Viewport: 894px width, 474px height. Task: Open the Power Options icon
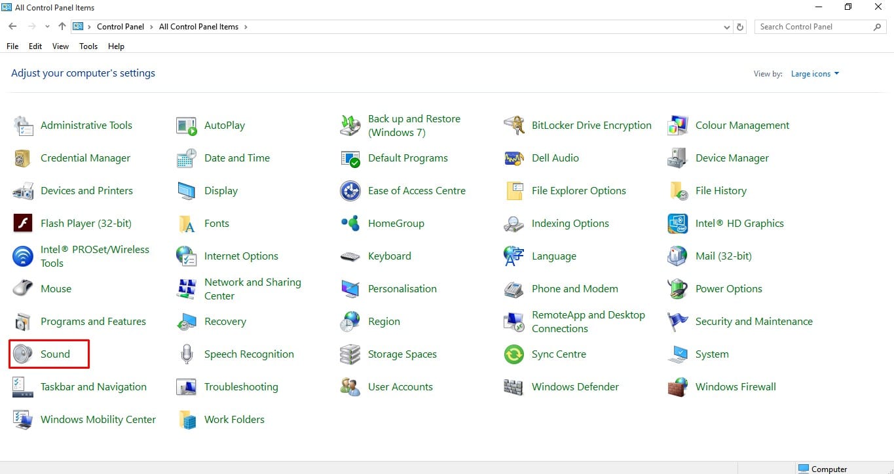pos(678,289)
